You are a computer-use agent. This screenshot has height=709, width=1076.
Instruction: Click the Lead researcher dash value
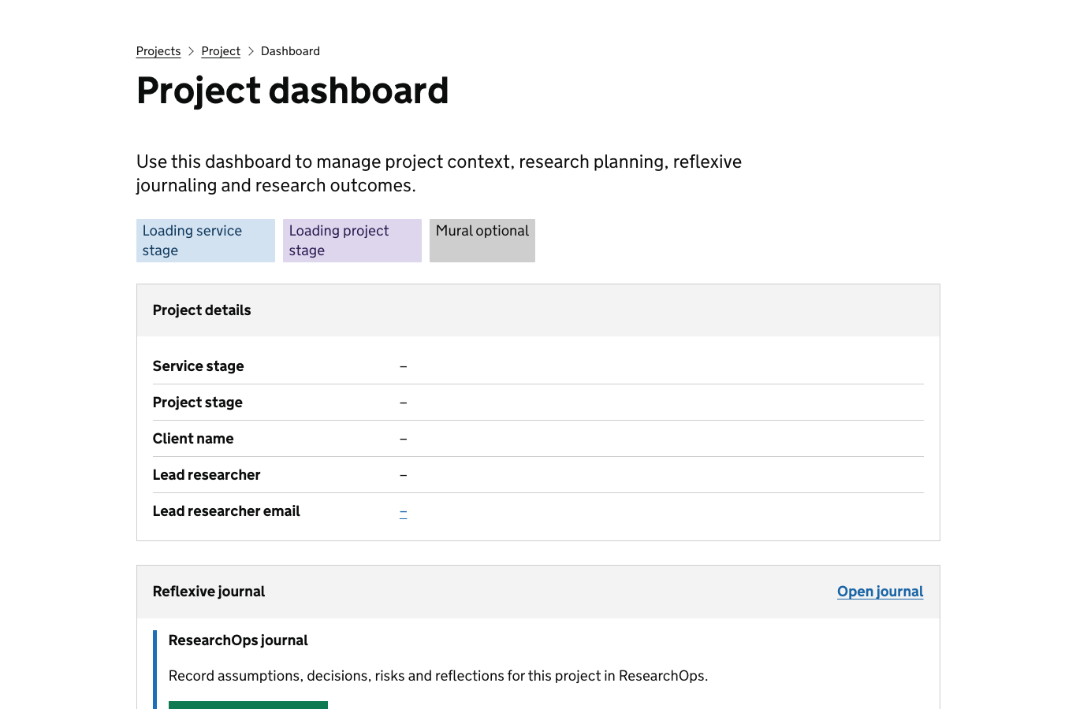(x=403, y=475)
